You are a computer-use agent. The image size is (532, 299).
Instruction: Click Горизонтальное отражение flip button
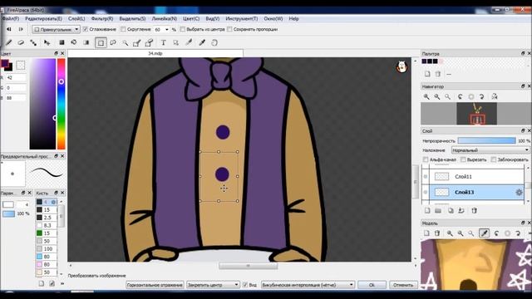[x=155, y=285]
